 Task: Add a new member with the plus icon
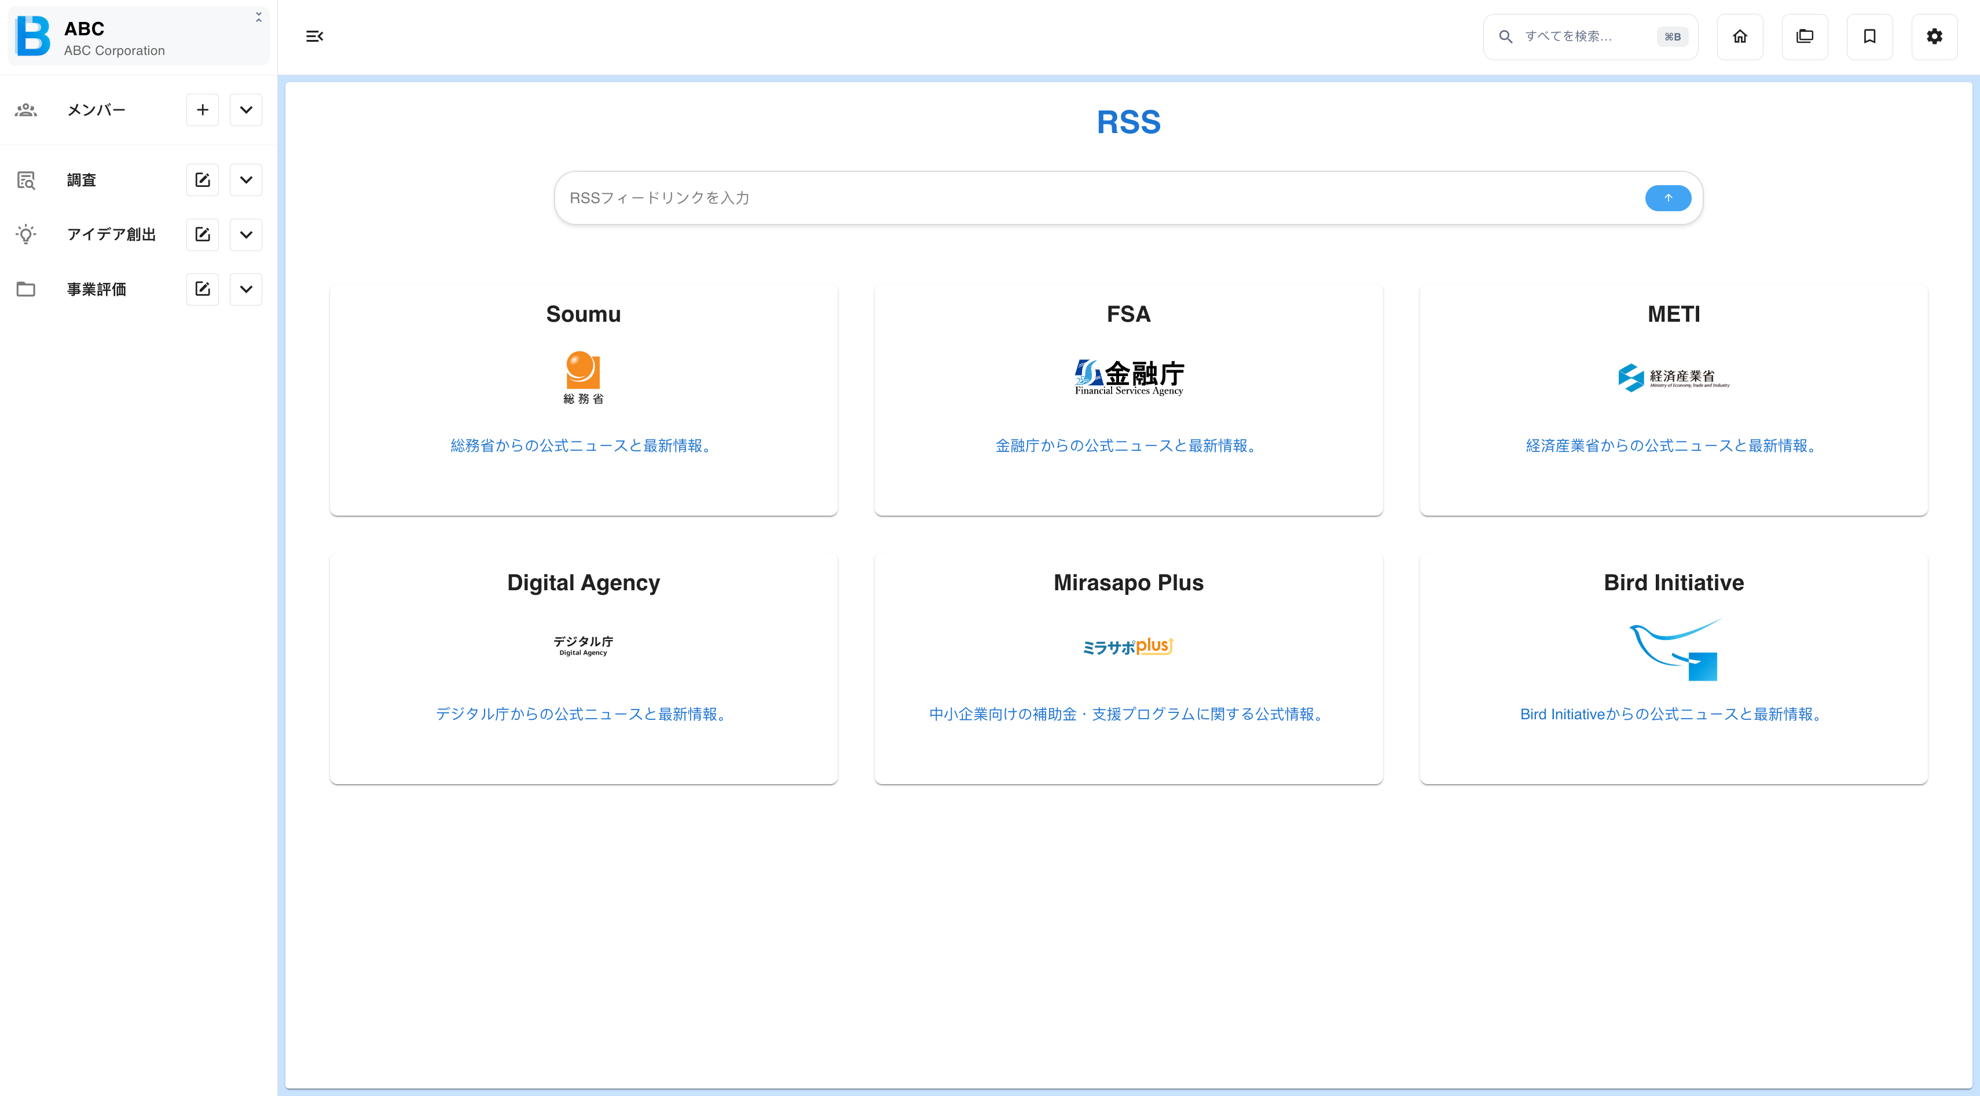202,110
